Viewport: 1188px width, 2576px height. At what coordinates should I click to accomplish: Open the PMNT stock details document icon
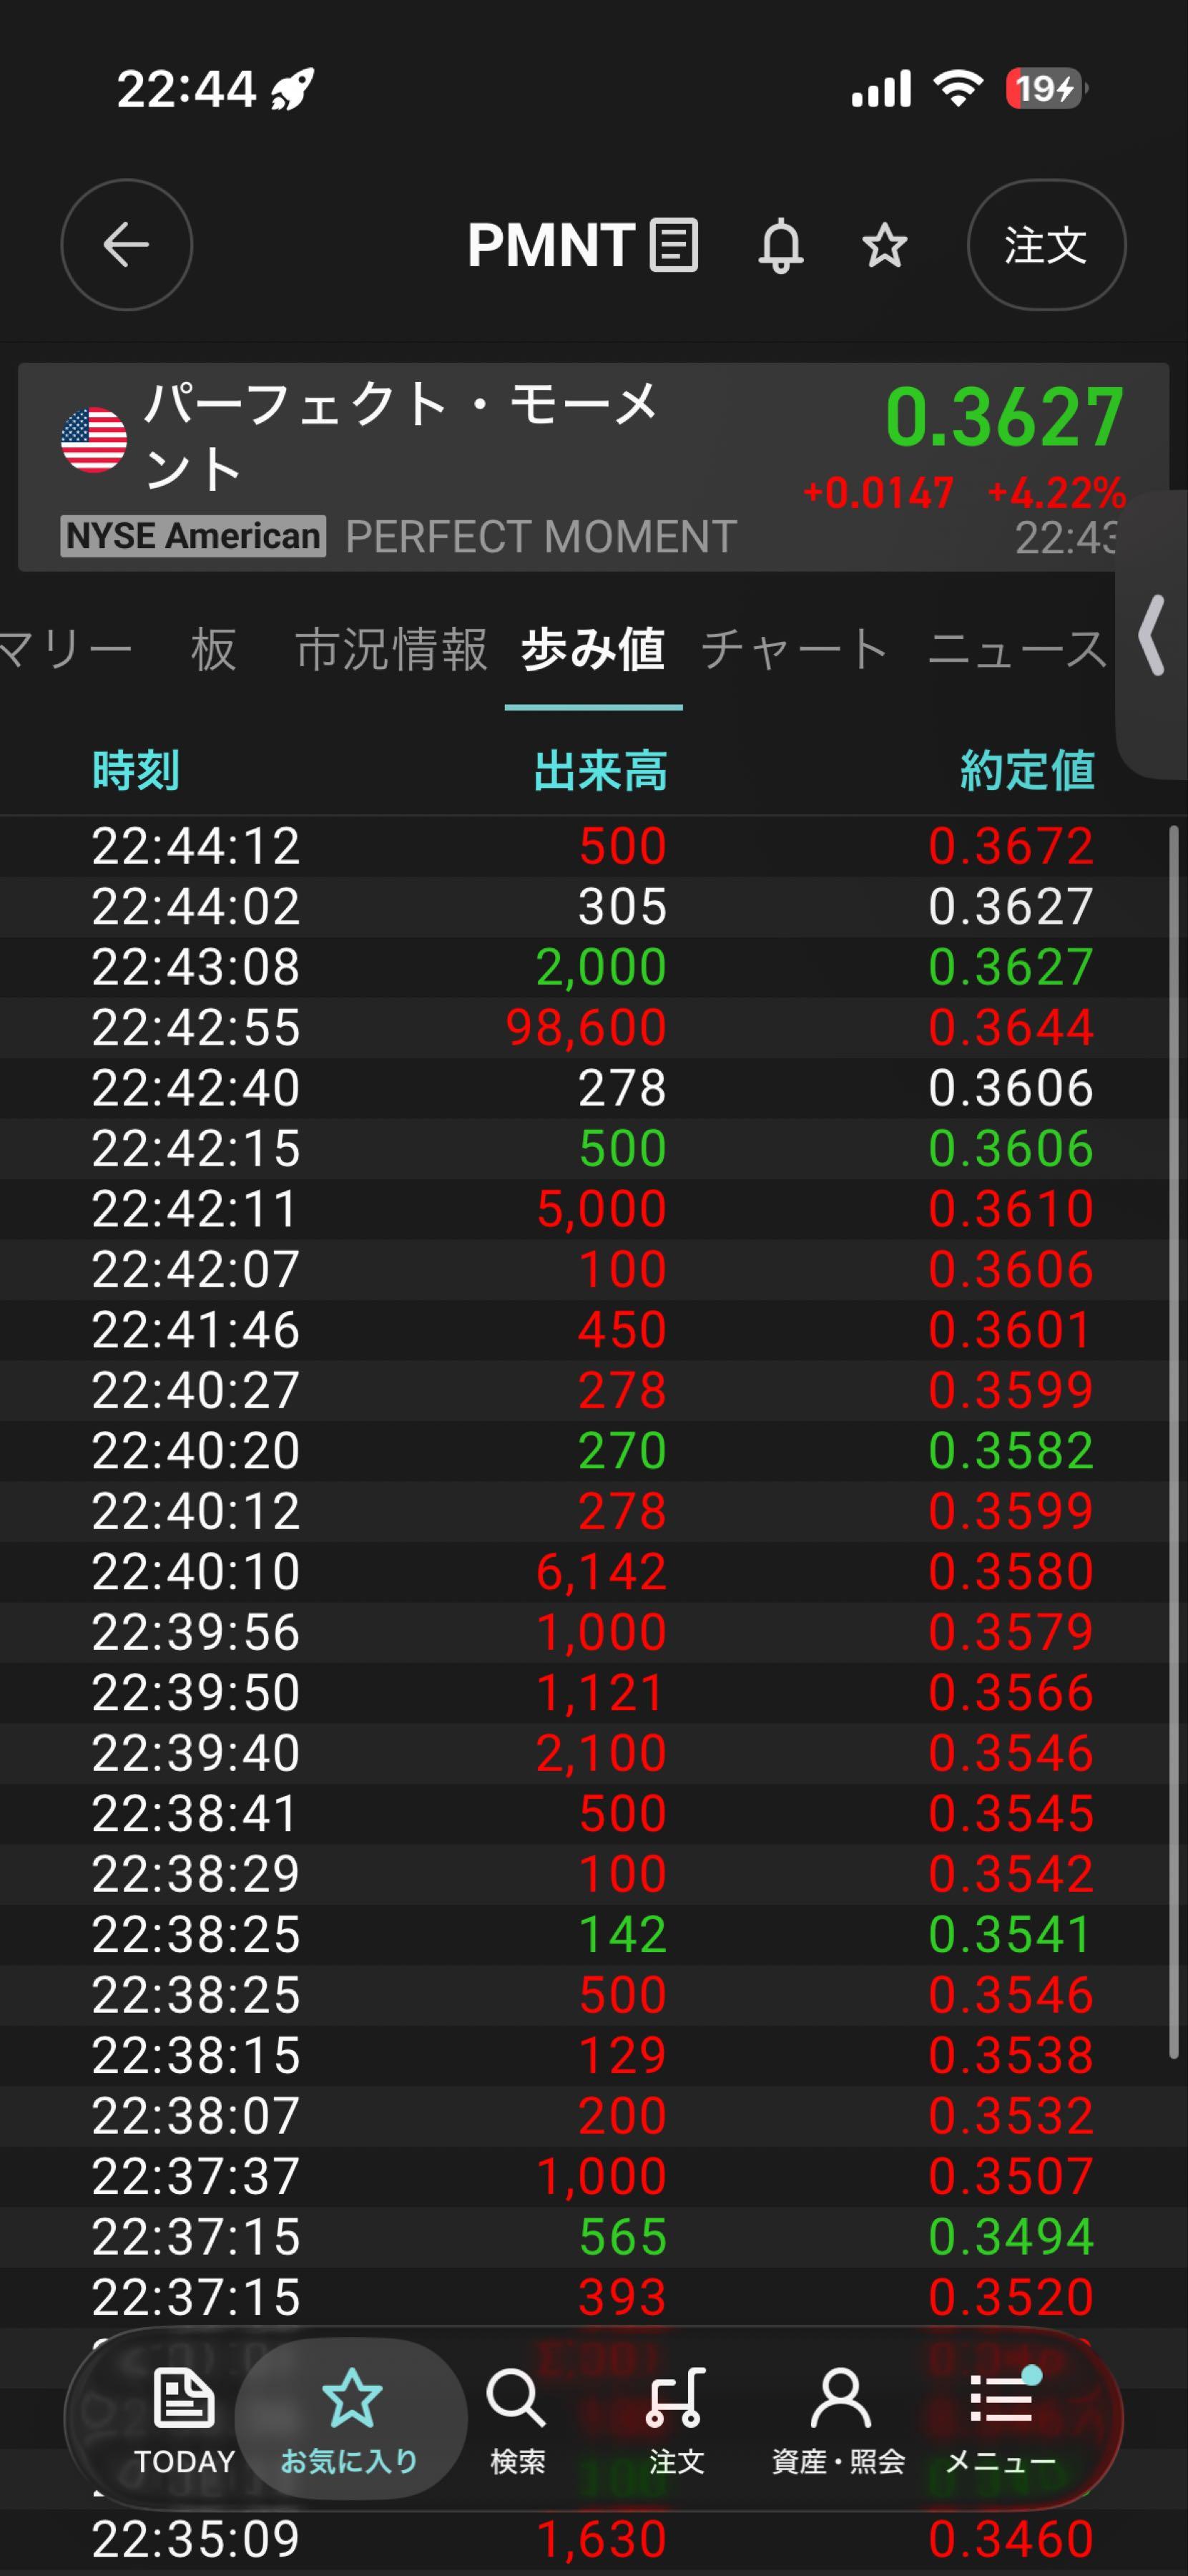coord(674,245)
